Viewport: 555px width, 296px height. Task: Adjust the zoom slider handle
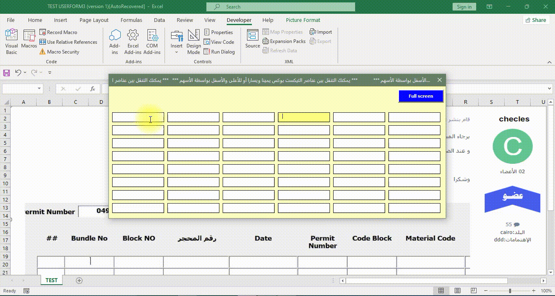tap(510, 291)
